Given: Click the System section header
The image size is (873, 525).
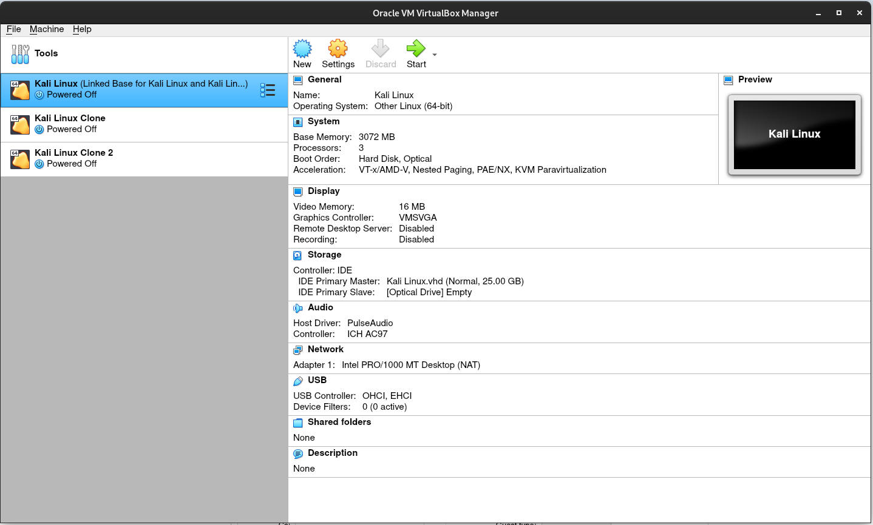Looking at the screenshot, I should (x=324, y=121).
